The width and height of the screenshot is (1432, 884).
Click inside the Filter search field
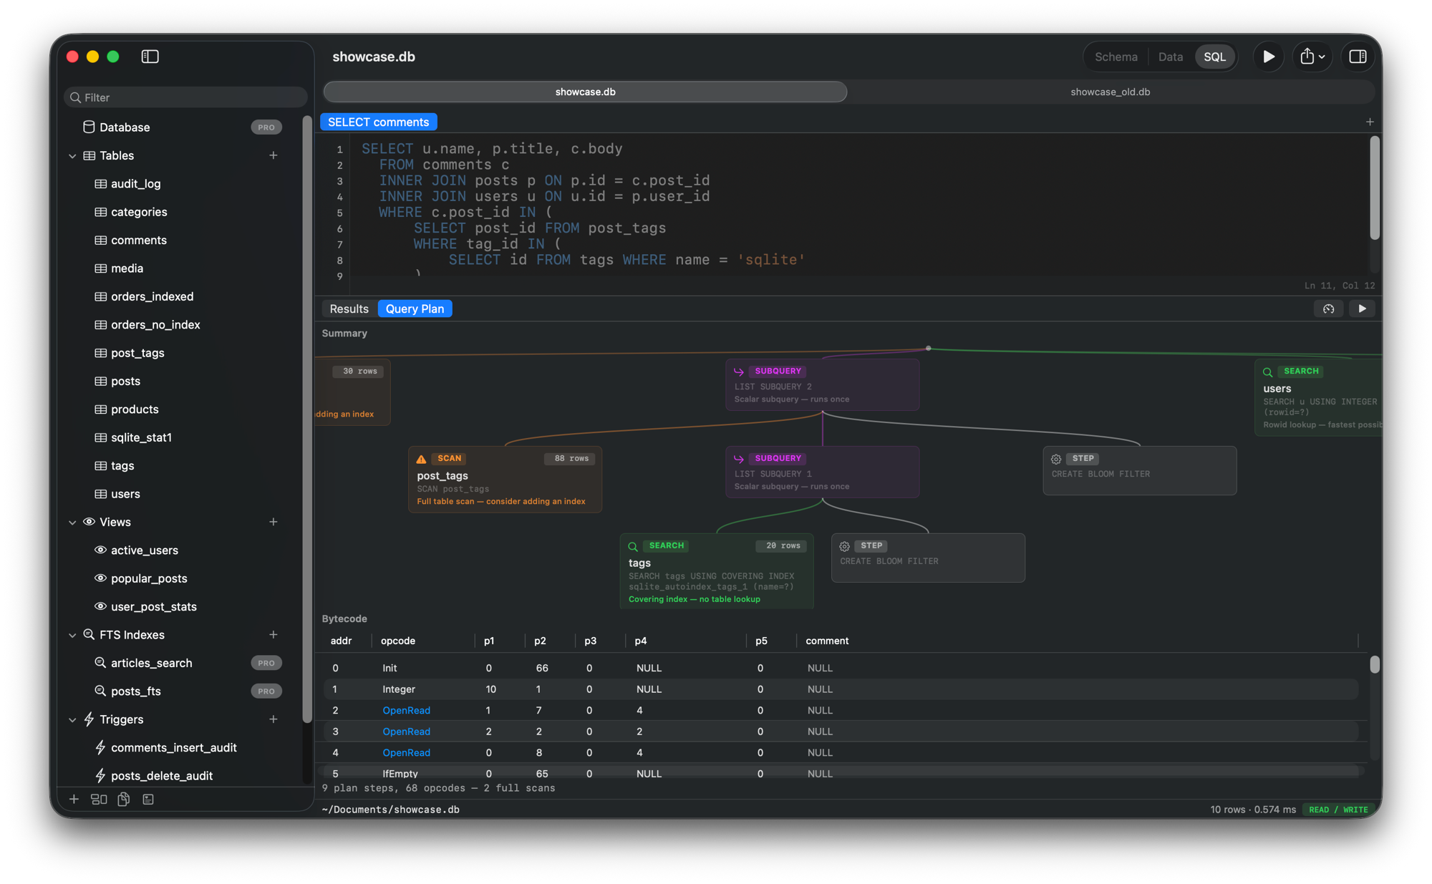(x=186, y=97)
